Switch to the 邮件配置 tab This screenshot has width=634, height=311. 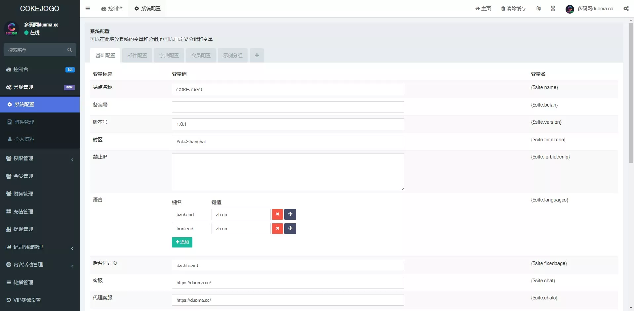[x=137, y=55]
